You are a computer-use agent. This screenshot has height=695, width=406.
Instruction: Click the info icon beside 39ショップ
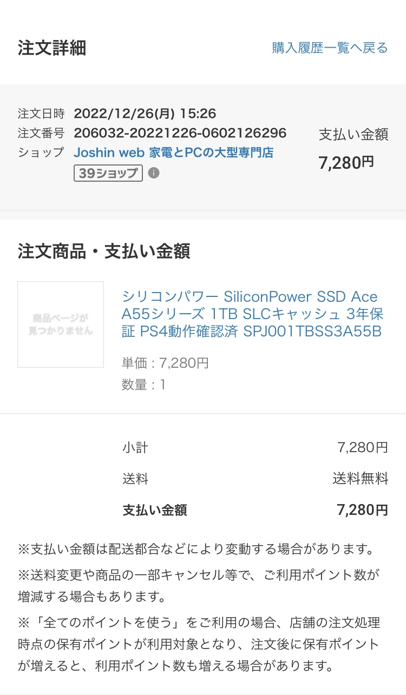(154, 173)
